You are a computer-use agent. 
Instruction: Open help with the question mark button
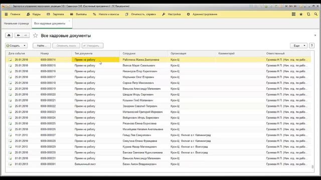[x=311, y=45]
